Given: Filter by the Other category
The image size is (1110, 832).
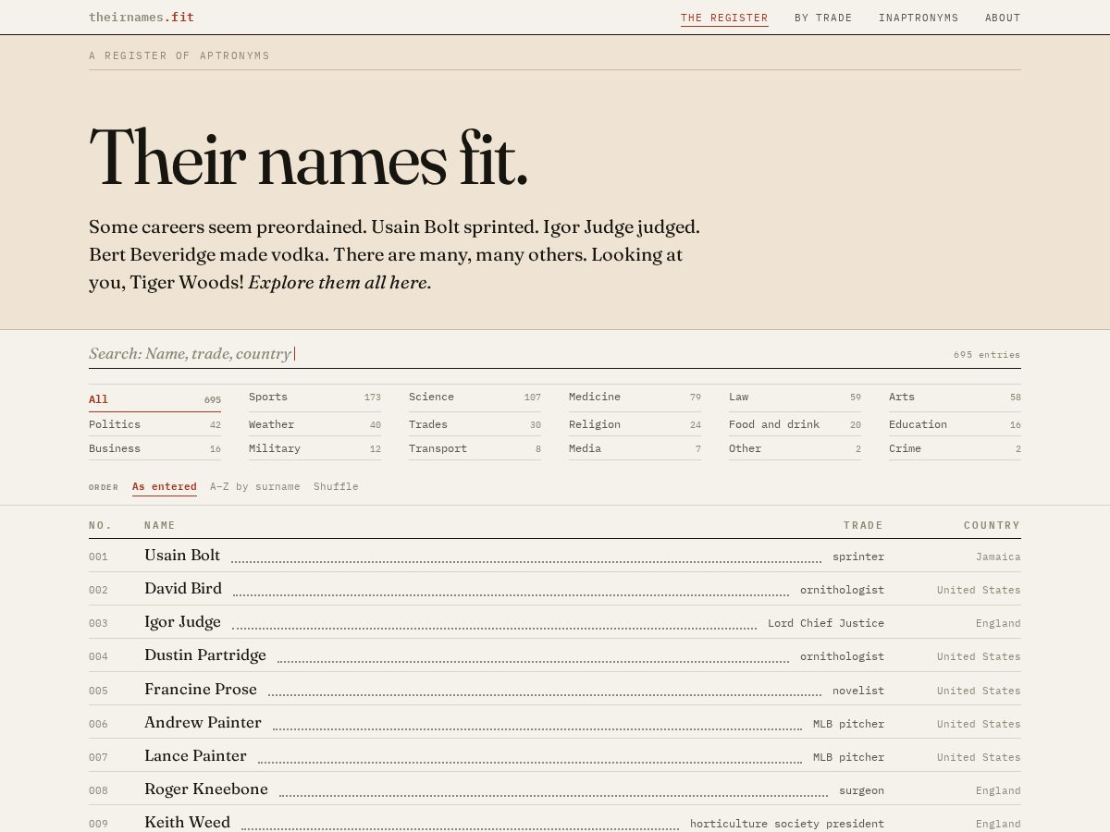Looking at the screenshot, I should [x=795, y=448].
